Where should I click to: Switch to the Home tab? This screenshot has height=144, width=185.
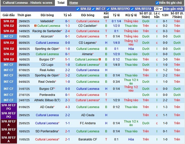click(74, 3)
